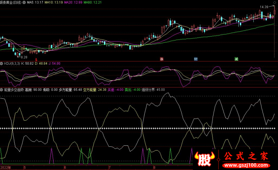Click the KDJ(9,3,3) indicator title
Image resolution: width=278 pixels, height=170 pixels.
coord(12,64)
